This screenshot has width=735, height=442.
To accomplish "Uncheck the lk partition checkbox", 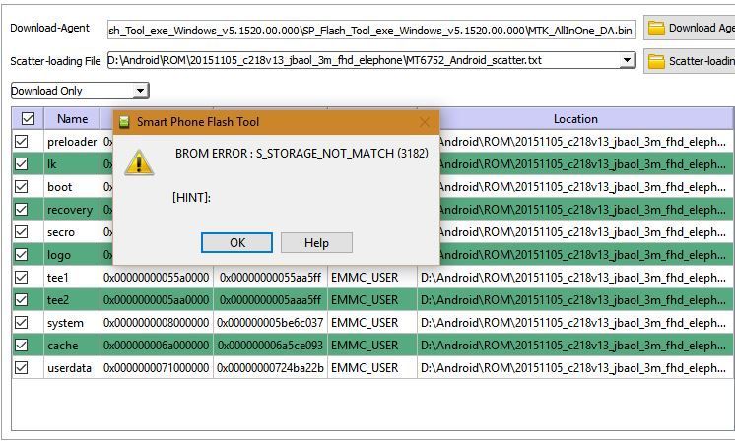I will coord(21,163).
